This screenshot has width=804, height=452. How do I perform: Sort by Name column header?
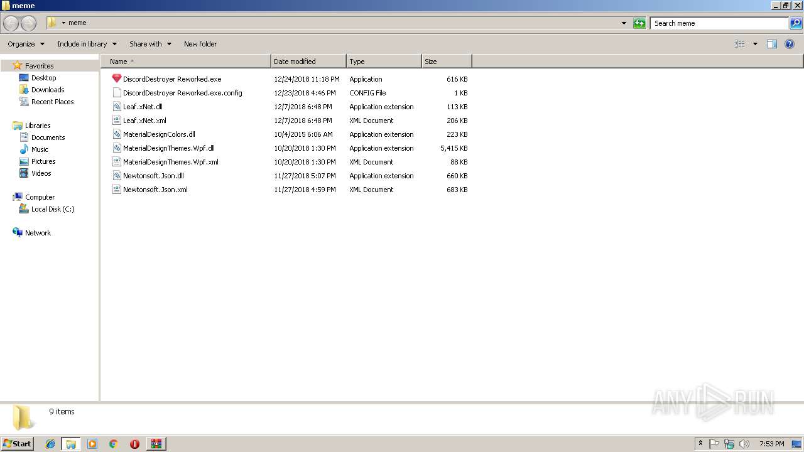click(x=186, y=62)
